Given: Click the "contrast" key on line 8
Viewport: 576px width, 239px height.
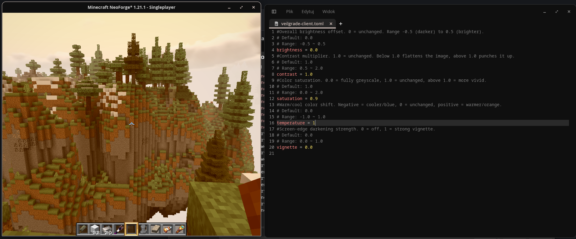Looking at the screenshot, I should 287,74.
